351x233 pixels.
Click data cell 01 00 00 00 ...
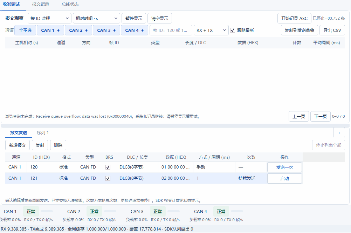(175, 167)
